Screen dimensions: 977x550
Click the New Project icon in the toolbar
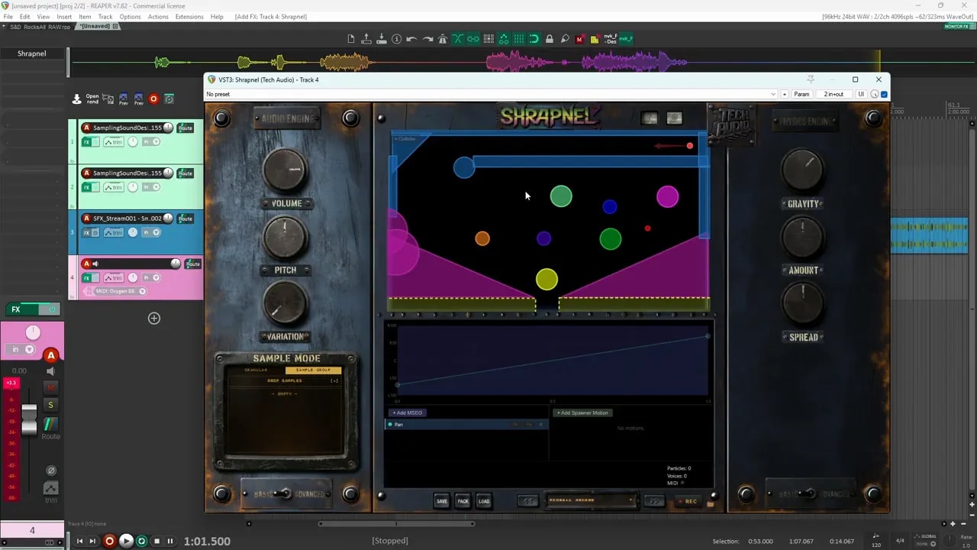[351, 39]
